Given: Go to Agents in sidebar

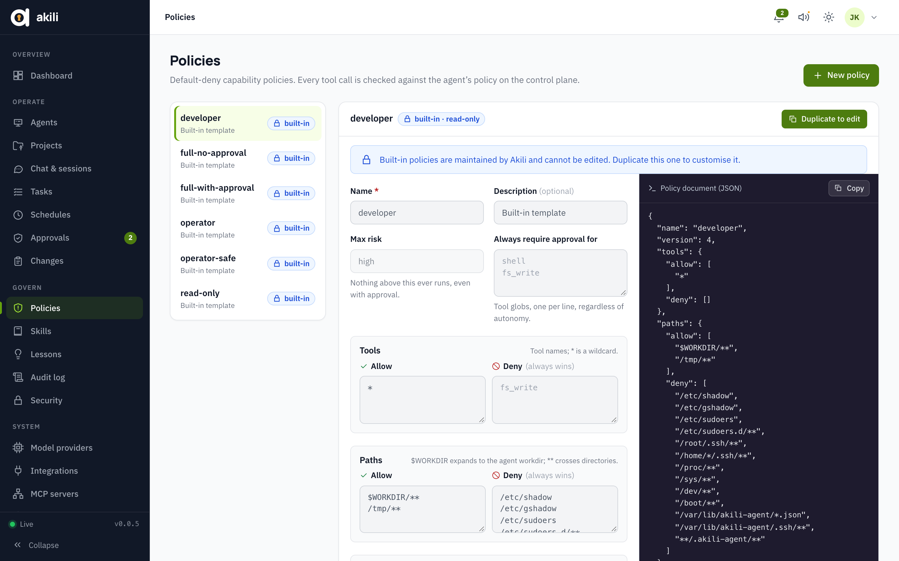Looking at the screenshot, I should pyautogui.click(x=75, y=122).
